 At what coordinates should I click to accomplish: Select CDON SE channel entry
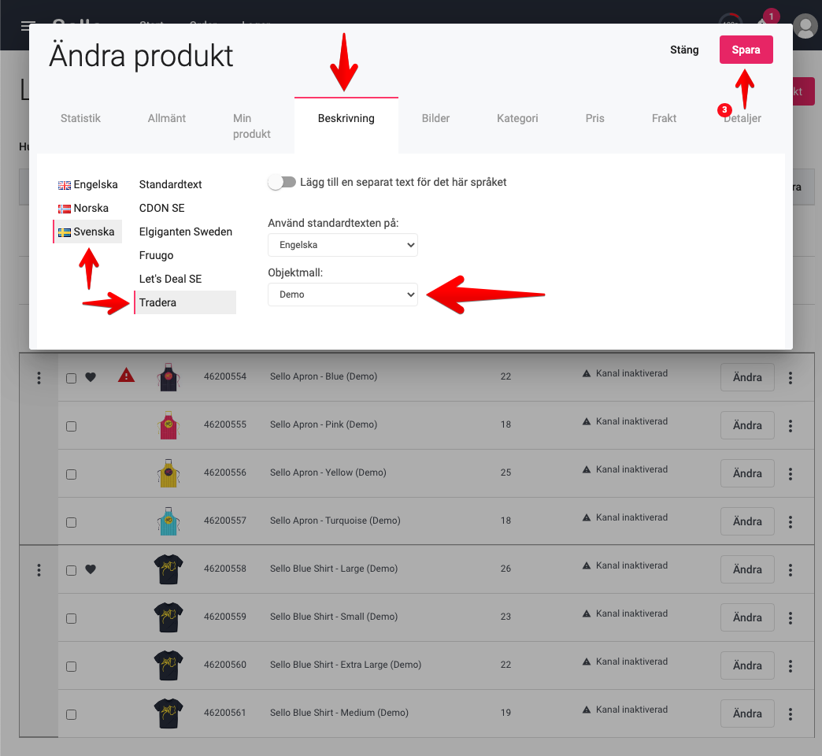coord(185,208)
